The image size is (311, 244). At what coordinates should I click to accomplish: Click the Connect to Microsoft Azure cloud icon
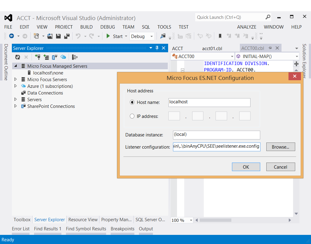[x=63, y=57]
